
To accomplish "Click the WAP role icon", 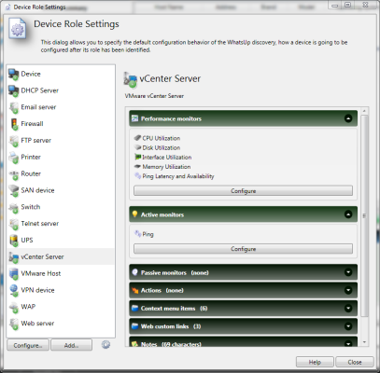I will tap(13, 307).
